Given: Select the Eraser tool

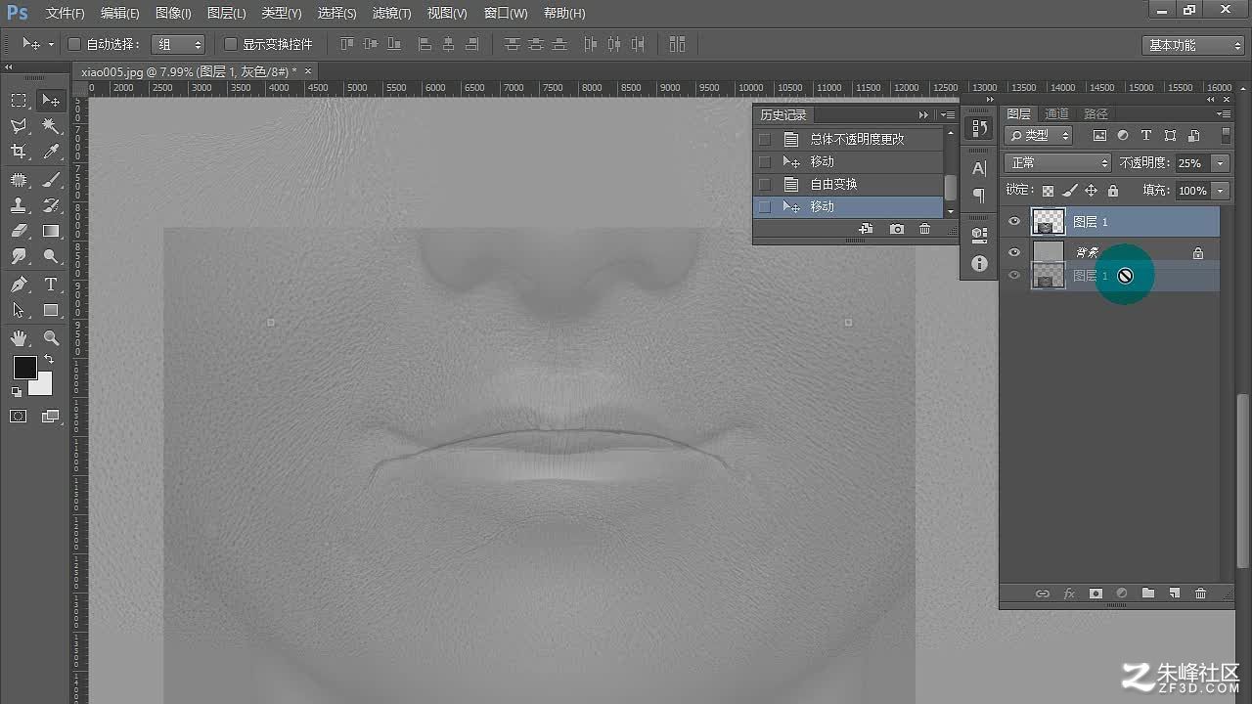Looking at the screenshot, I should tap(19, 231).
